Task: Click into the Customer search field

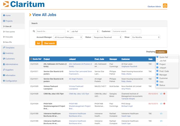Action: 127,31
